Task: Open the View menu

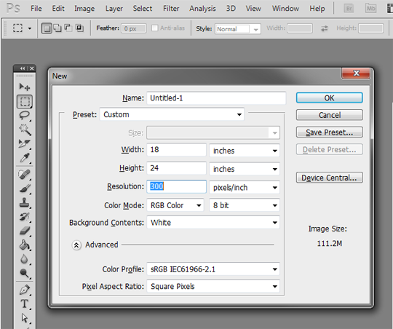Action: click(x=253, y=9)
